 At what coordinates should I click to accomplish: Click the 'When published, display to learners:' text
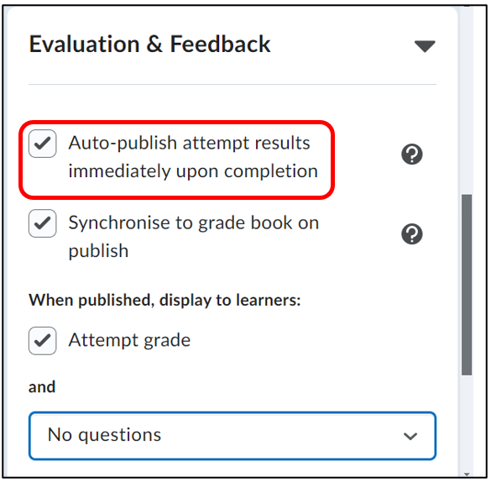[x=165, y=300]
